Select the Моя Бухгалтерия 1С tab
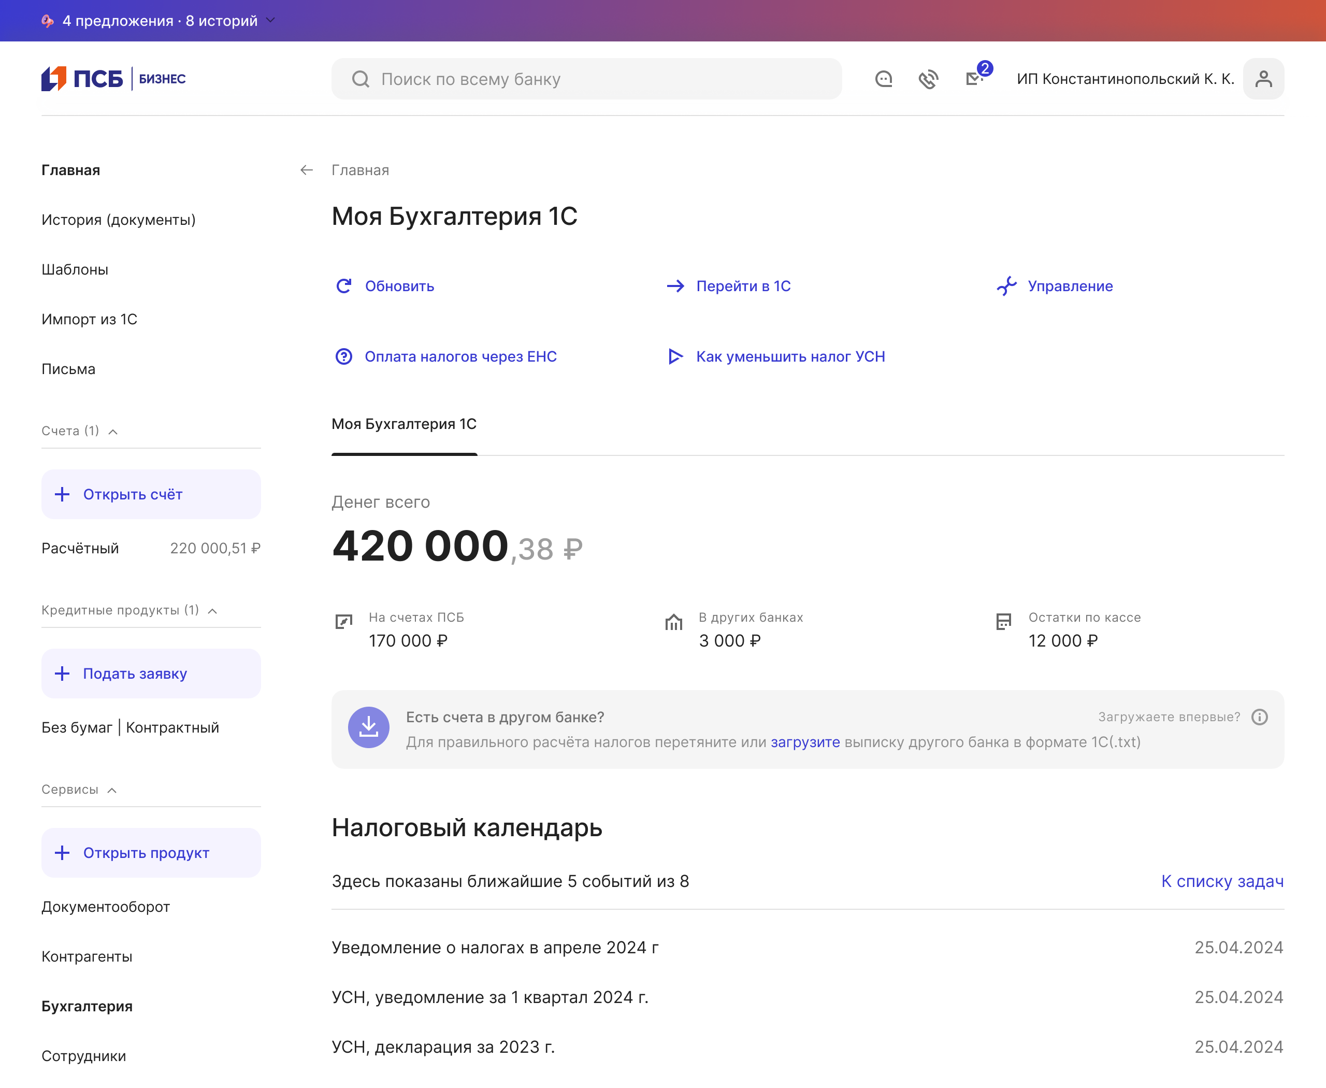Viewport: 1326px width, 1088px height. coord(404,424)
